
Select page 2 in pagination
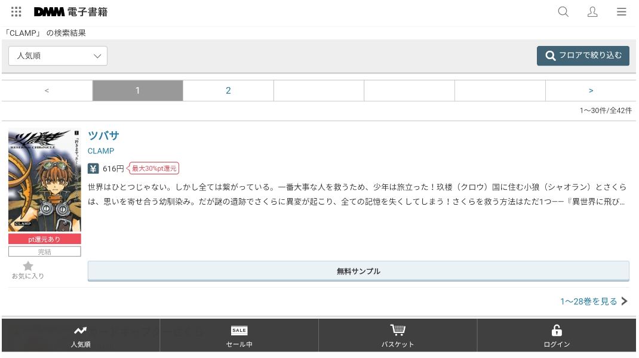tap(228, 91)
